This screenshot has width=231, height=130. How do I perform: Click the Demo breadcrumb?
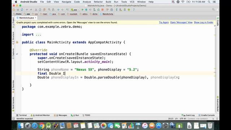(17, 14)
